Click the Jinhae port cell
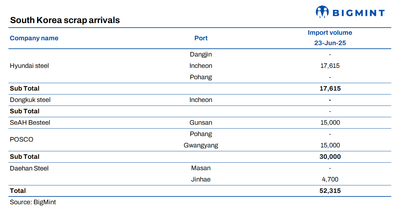 (201, 179)
